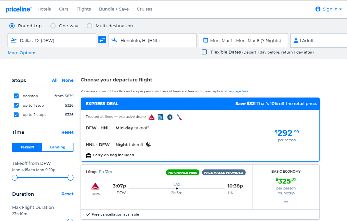Open the Mar 1 - Mar 8 date picker

point(243,40)
